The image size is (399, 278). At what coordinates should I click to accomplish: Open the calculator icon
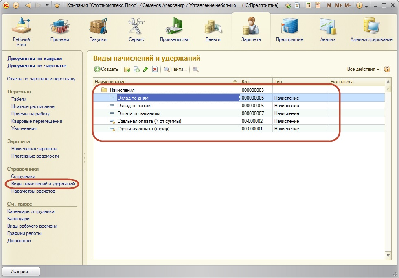pos(309,5)
